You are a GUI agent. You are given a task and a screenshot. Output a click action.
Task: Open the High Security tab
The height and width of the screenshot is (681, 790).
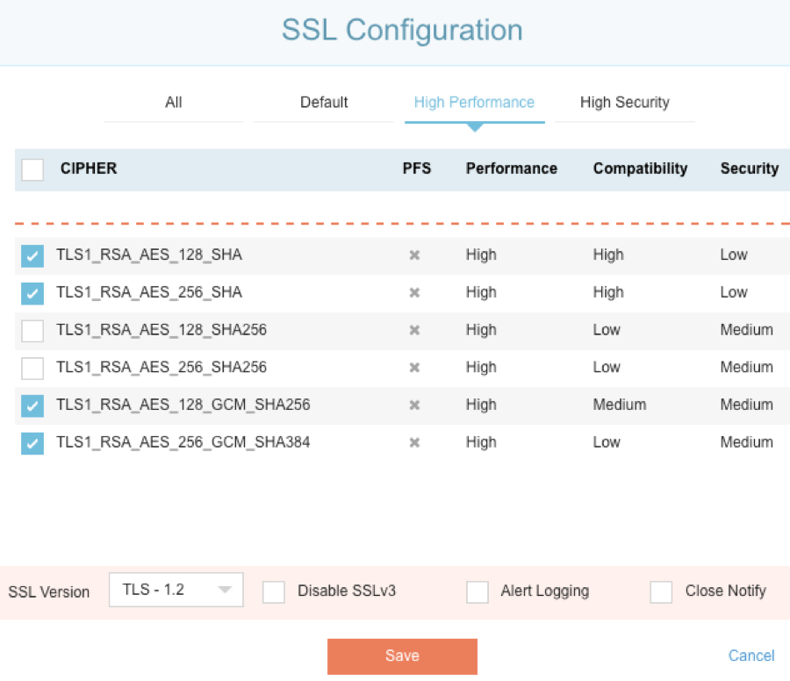[624, 103]
